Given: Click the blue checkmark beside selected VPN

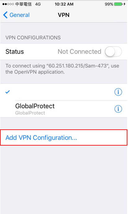Looking at the screenshot, I should [7, 92].
